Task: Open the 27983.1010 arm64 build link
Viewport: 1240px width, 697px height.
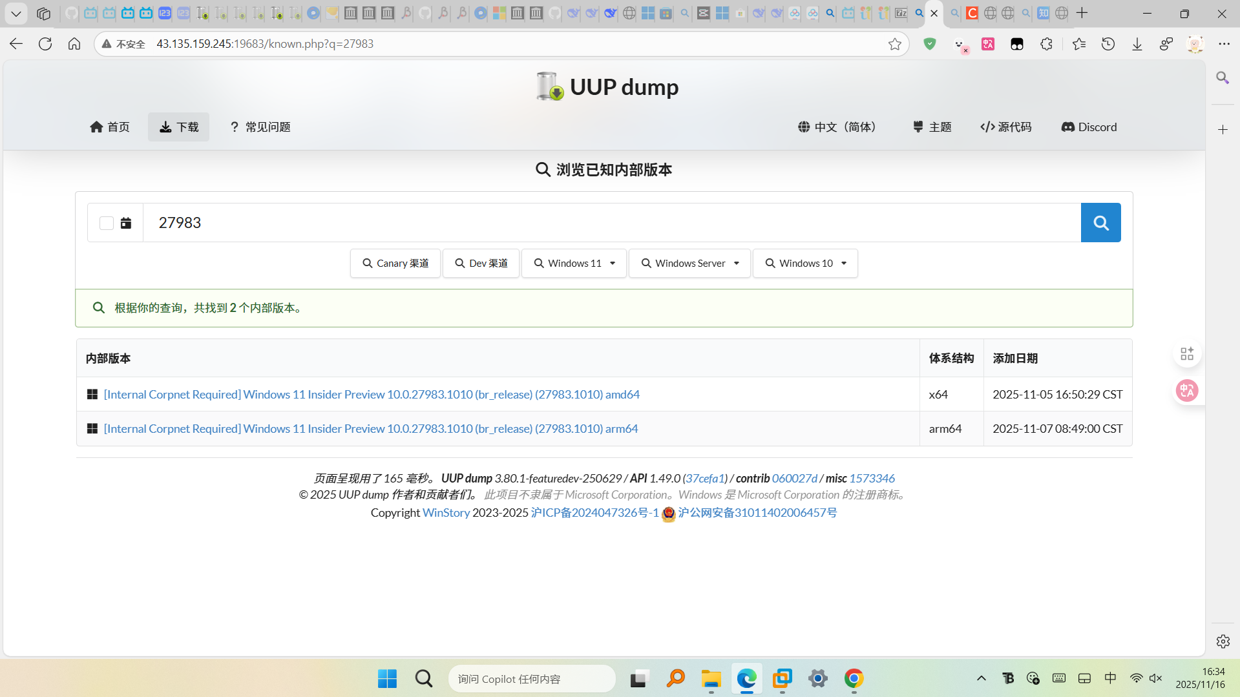Action: (371, 429)
